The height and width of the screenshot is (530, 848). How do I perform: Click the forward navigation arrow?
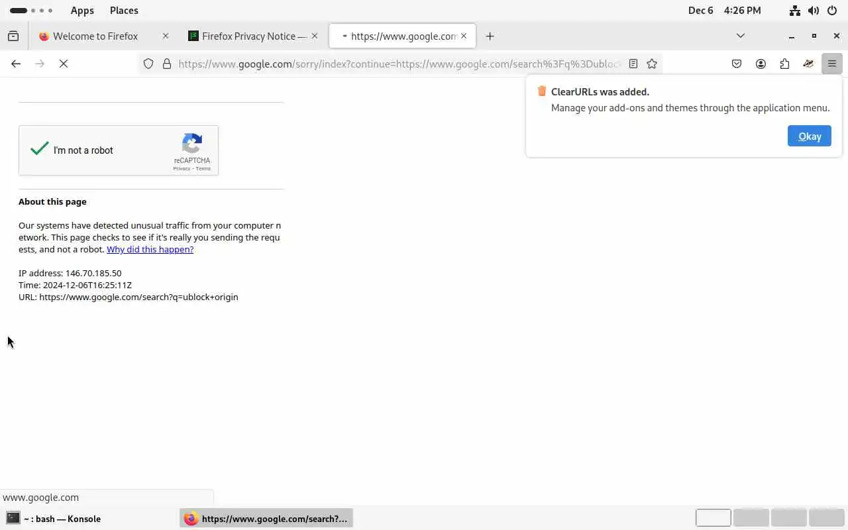coord(40,64)
